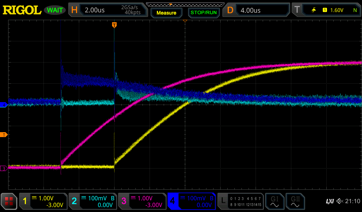Open the logic analyzer L digital channels panel

240,201
